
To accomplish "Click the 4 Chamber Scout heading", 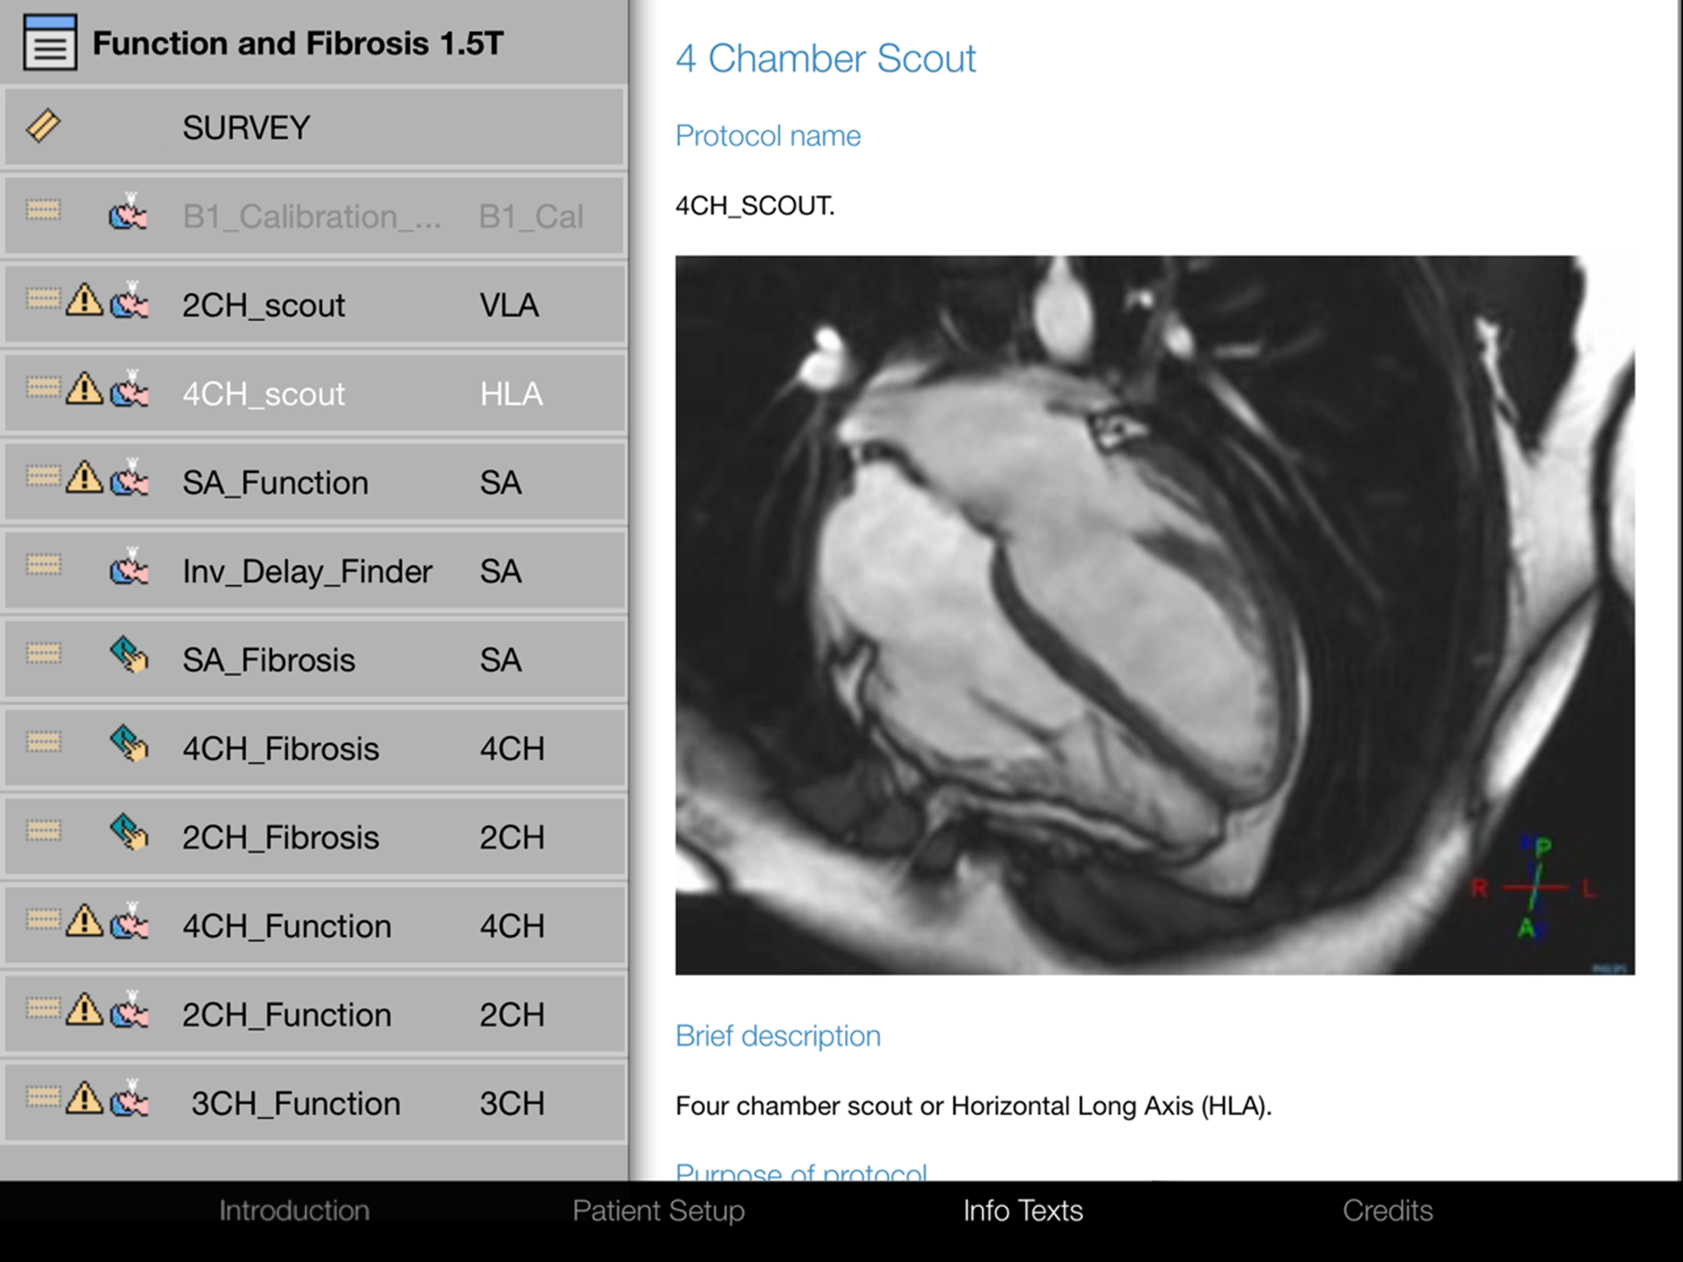I will click(x=825, y=59).
